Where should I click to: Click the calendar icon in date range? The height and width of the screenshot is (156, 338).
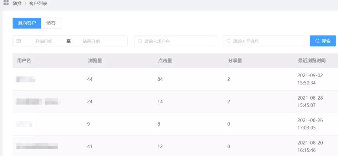[18, 41]
